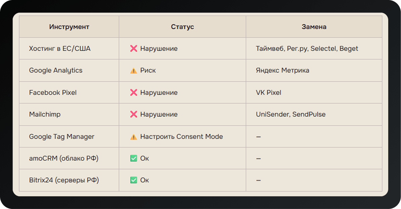Image resolution: width=401 pixels, height=209 pixels.
Task: Click the Таймвеб, Рег.ру, Selectel, Beget cell
Action: [x=314, y=49]
